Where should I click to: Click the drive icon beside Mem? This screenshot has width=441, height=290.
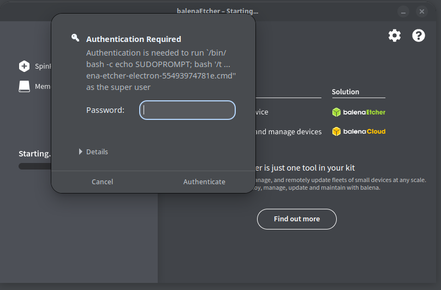point(24,87)
